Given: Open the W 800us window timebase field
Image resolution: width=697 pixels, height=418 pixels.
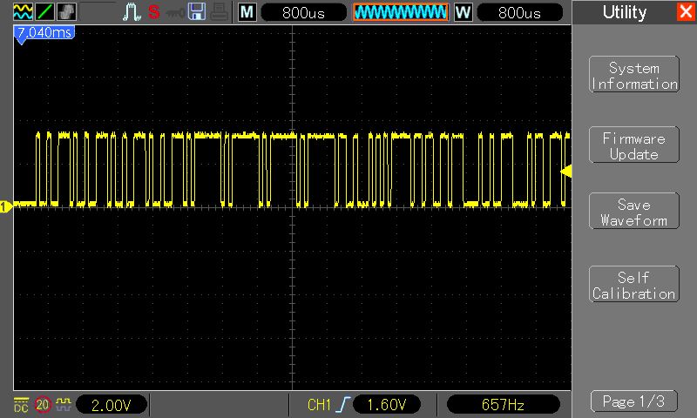Looking at the screenshot, I should coord(518,12).
